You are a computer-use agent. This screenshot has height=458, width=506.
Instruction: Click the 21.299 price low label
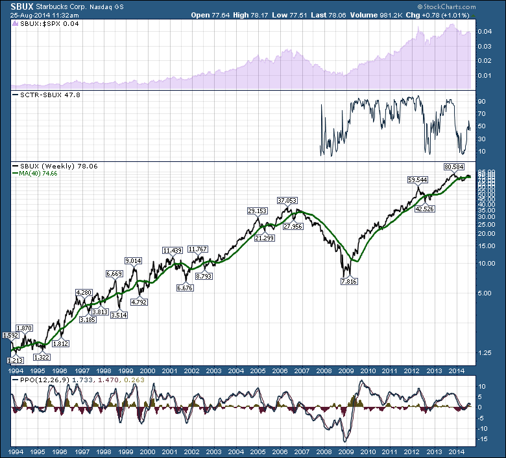(264, 238)
